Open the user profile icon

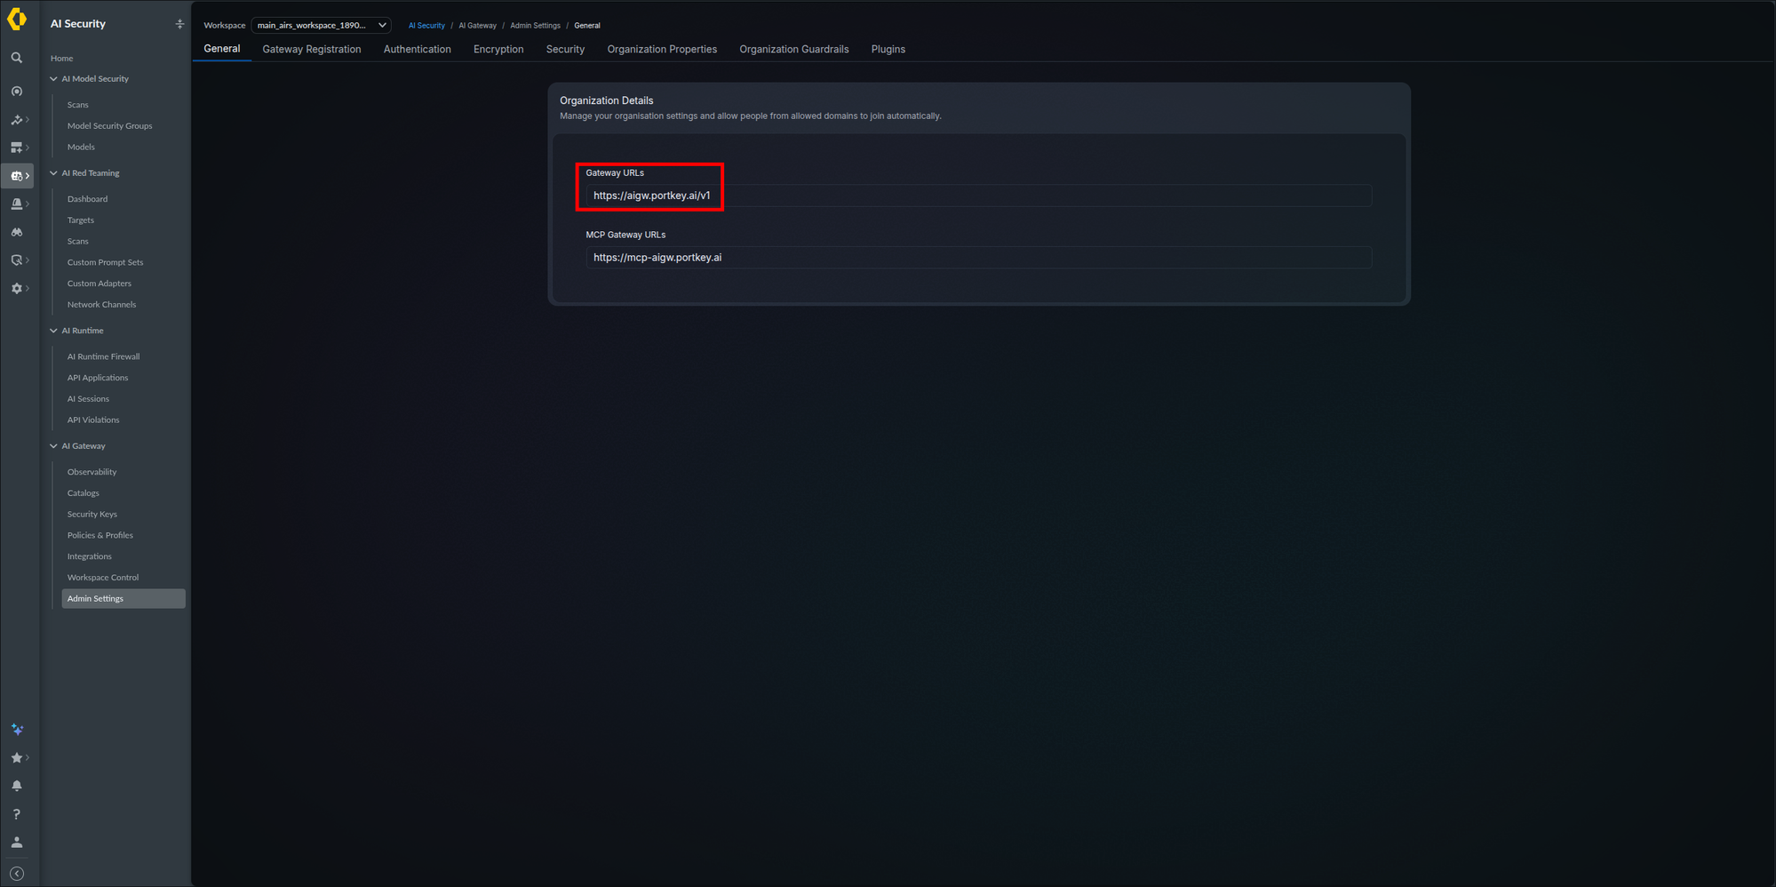(x=17, y=843)
